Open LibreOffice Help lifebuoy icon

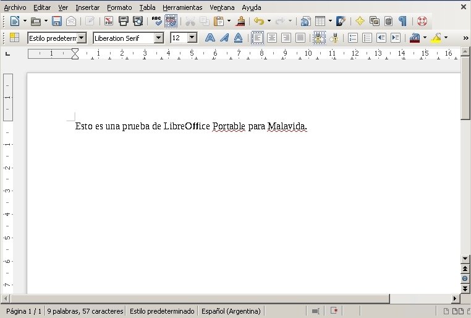click(422, 21)
